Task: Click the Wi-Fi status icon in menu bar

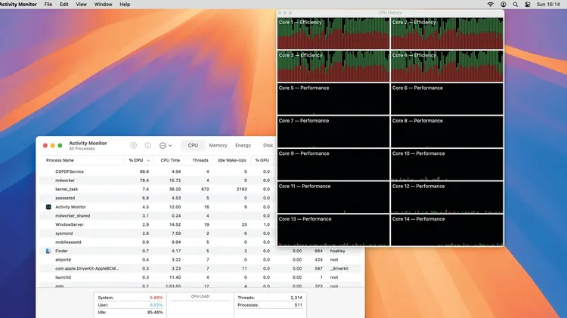Action: click(x=491, y=5)
